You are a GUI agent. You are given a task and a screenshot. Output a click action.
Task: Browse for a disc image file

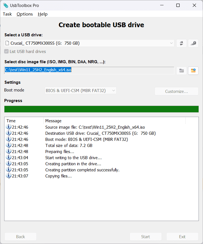[181, 71]
